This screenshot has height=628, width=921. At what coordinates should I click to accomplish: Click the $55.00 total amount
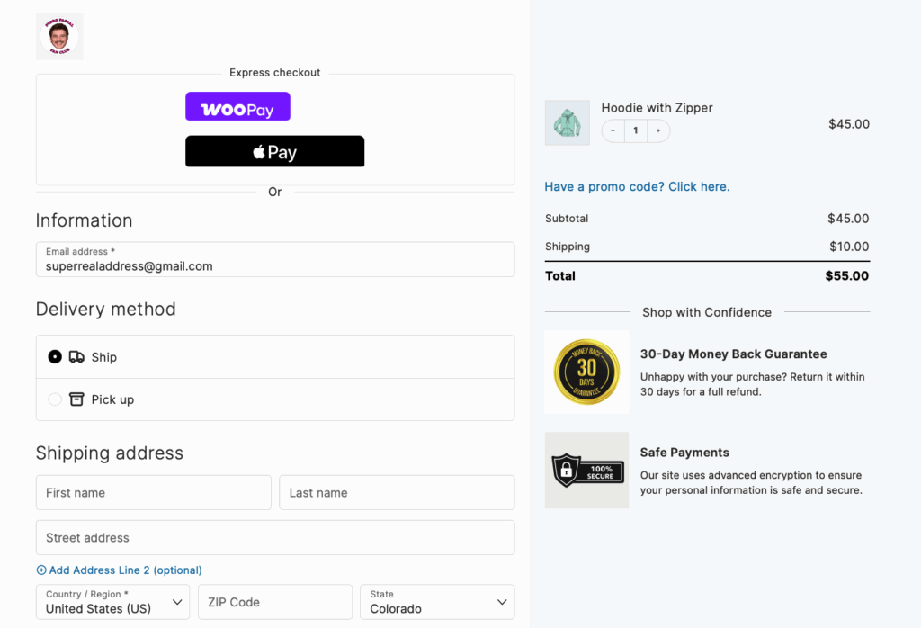click(x=846, y=275)
